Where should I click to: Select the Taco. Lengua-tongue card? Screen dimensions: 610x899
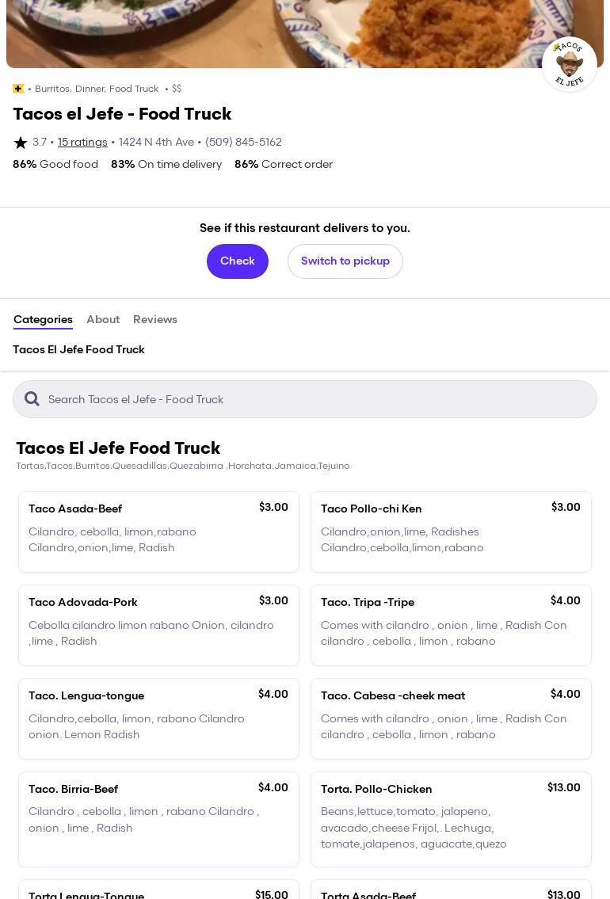click(158, 718)
